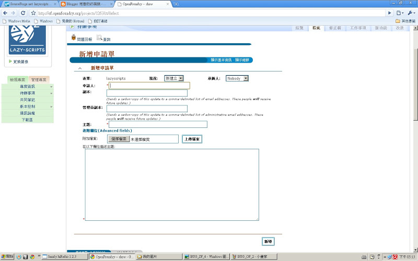418x261 pixels.
Task: Click into the 副本 Cc field
Action: [147, 93]
